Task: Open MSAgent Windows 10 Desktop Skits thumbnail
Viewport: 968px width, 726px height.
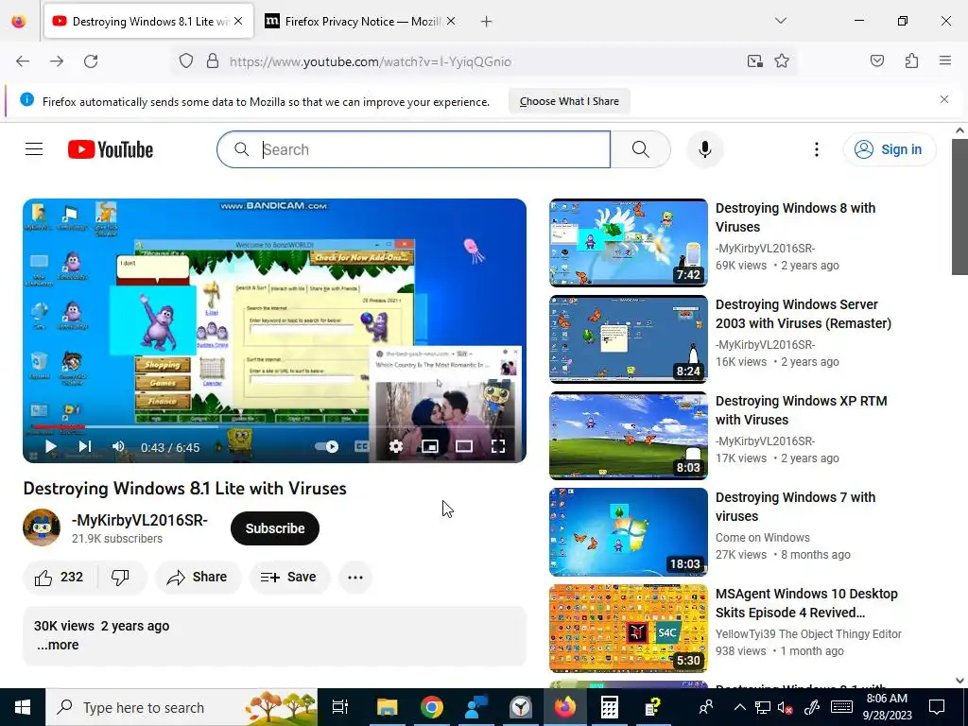Action: 629,629
